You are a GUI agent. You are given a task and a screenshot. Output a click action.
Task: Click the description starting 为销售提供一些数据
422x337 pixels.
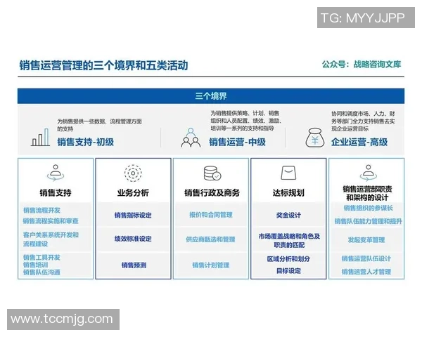tap(99, 125)
